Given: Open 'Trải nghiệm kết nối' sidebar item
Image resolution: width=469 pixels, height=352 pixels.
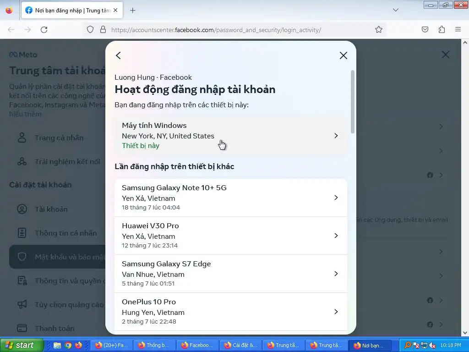Looking at the screenshot, I should pyautogui.click(x=57, y=162).
